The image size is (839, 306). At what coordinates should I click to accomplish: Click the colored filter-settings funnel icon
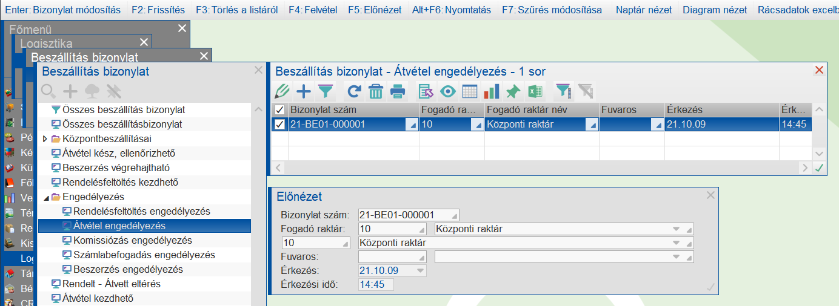coord(564,91)
